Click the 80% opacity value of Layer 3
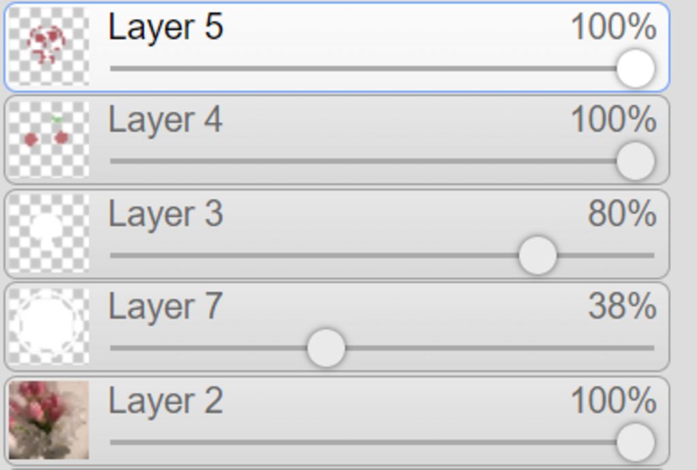 (x=621, y=214)
